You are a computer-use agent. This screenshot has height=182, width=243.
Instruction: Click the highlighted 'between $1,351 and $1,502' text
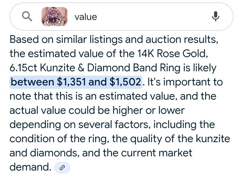coord(76,82)
